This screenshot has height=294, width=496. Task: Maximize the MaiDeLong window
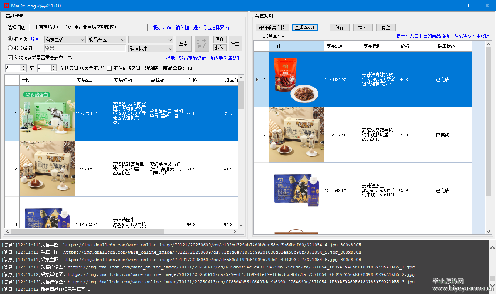coord(470,6)
